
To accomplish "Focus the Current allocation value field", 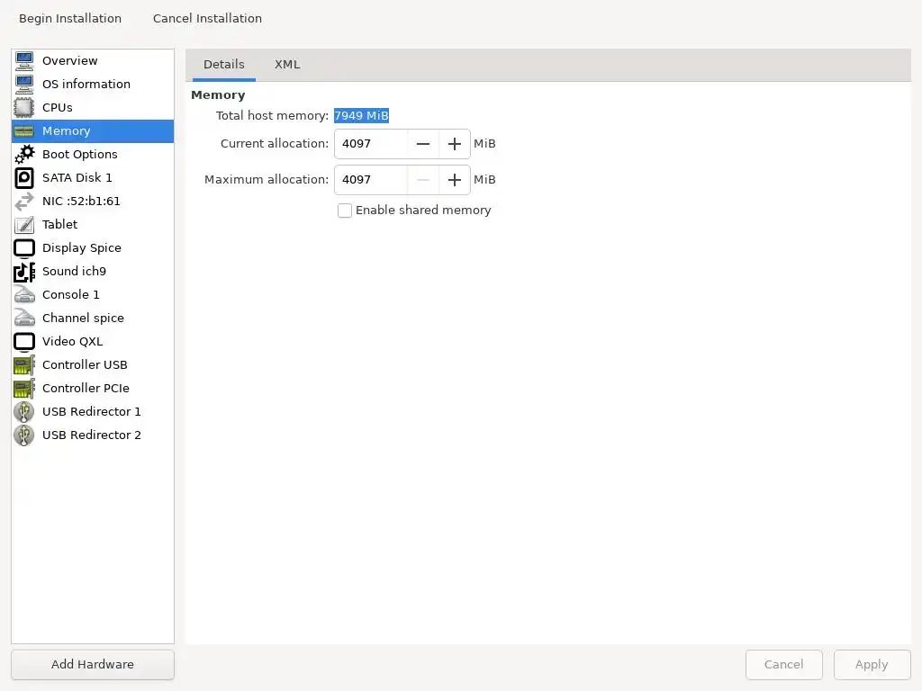I will click(371, 144).
